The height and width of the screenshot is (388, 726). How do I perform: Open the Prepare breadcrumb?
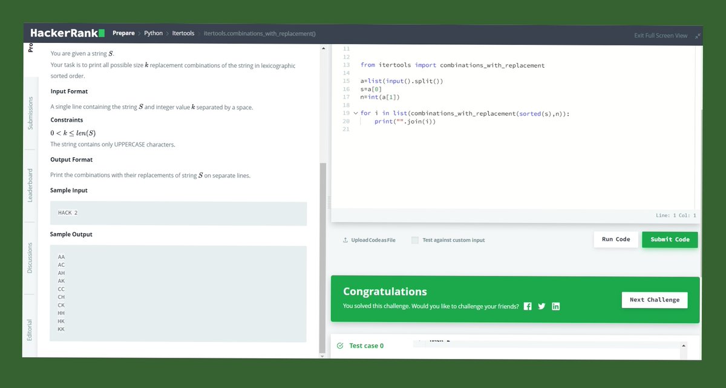123,33
